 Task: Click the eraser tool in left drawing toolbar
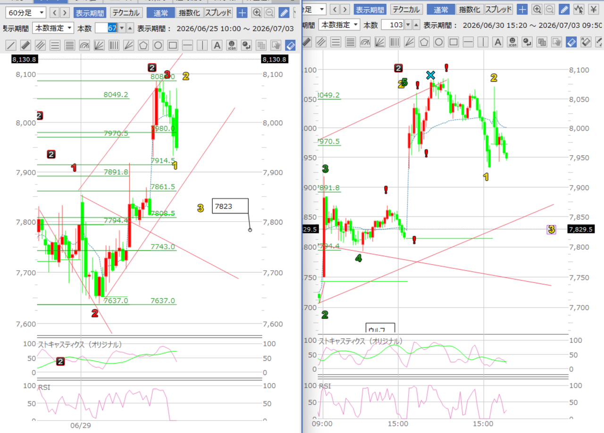(x=290, y=45)
